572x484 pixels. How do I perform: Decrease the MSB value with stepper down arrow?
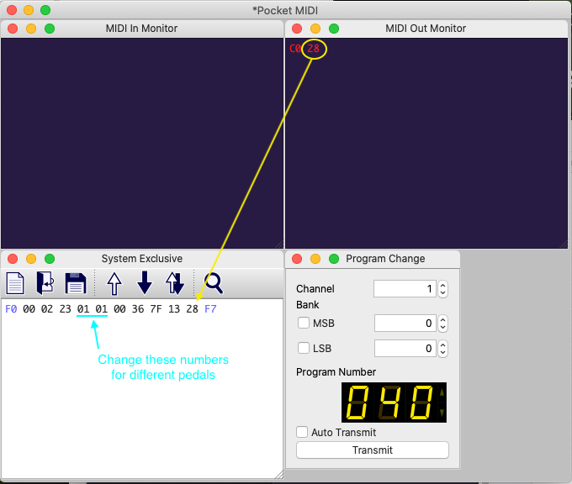click(442, 327)
